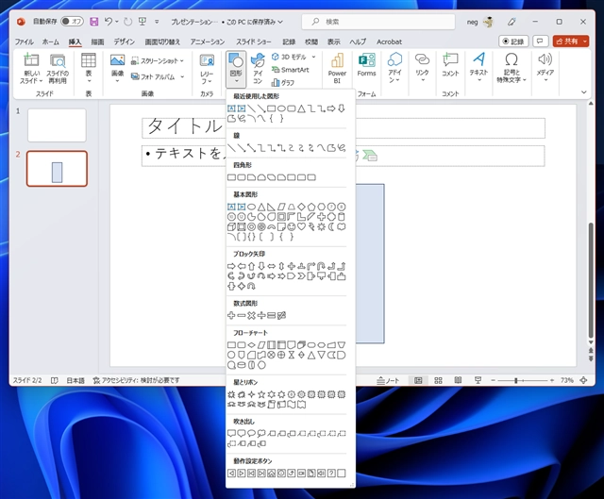This screenshot has height=499, width=604.
Task: Collapse the ribbon with the chevron
Action: [x=583, y=92]
